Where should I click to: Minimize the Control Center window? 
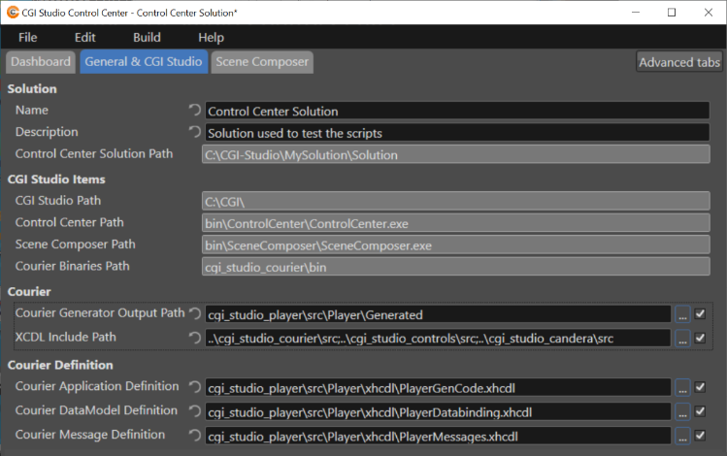click(636, 13)
